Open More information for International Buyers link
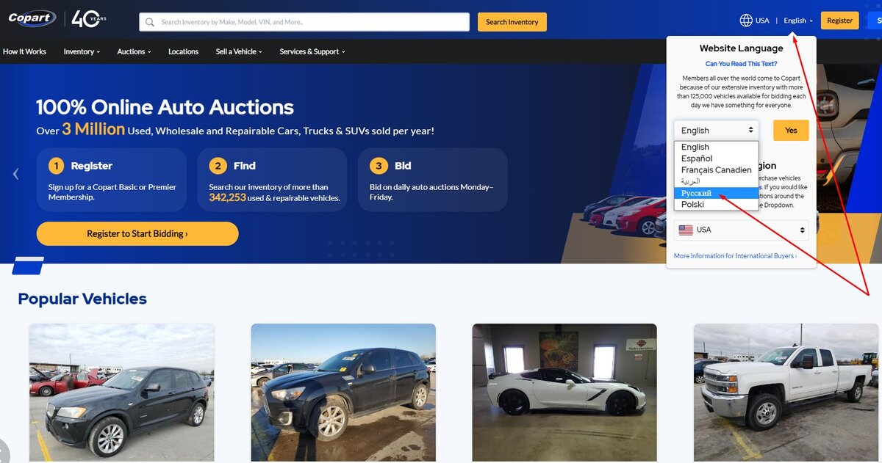The width and height of the screenshot is (882, 463). [x=735, y=256]
